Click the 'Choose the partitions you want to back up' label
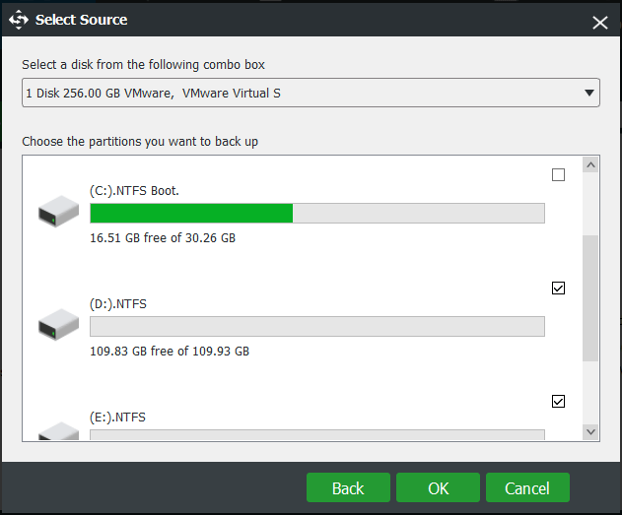 click(x=140, y=142)
